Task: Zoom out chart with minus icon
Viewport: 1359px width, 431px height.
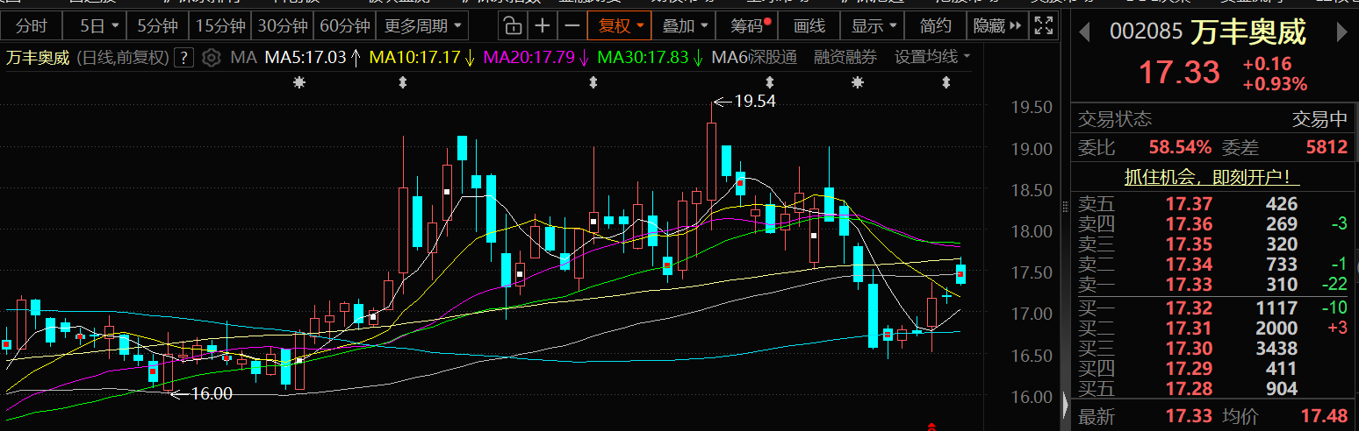Action: coord(572,25)
